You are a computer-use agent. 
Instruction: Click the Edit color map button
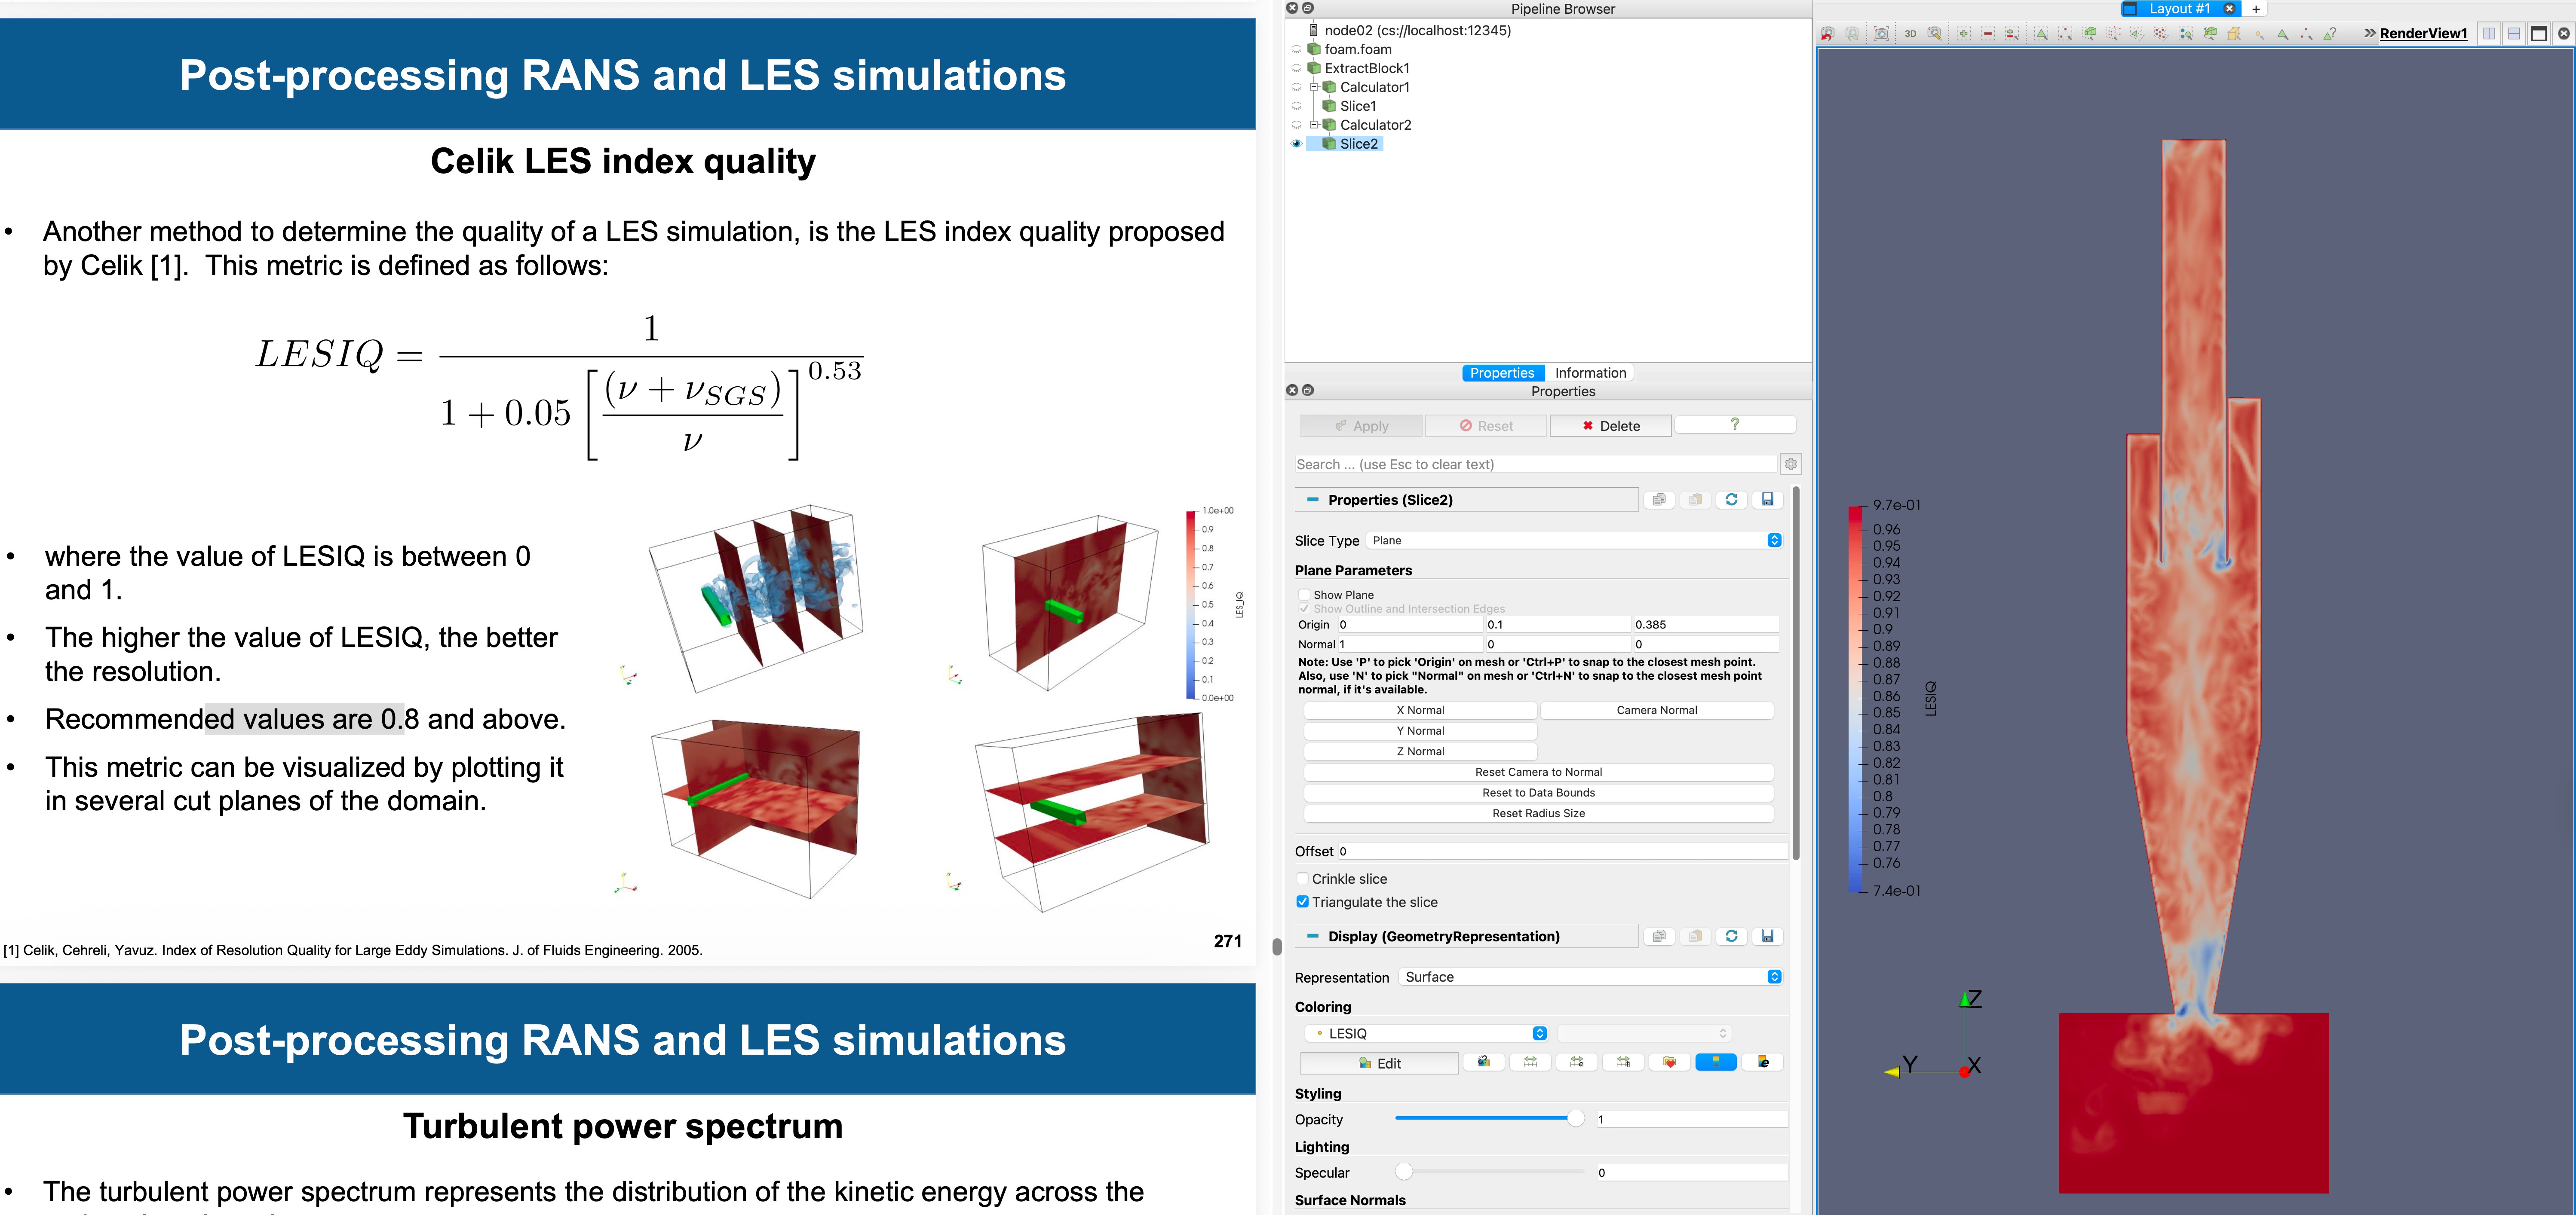(1379, 1063)
